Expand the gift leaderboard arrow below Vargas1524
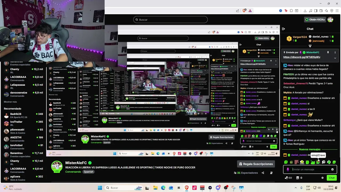Image resolution: width=341 pixels, height=192 pixels. coord(310,46)
